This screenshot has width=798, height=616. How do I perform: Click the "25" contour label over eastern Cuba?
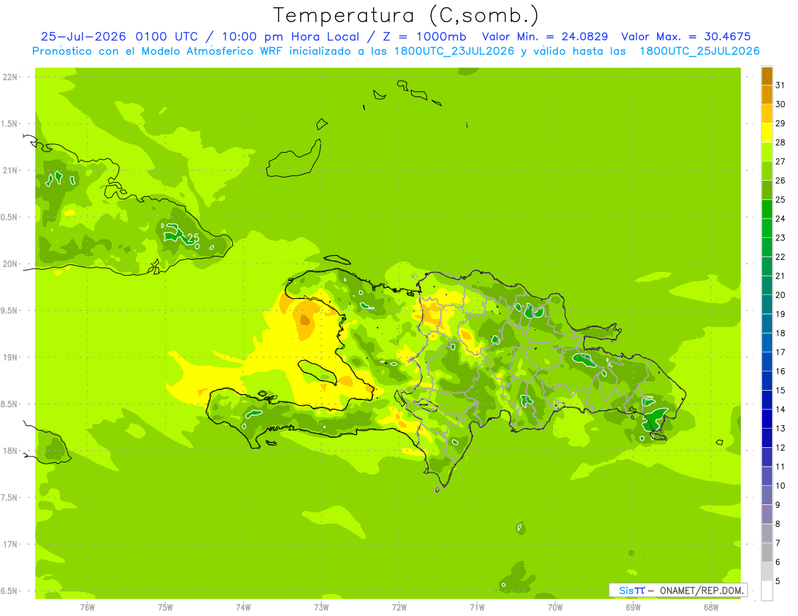pos(194,237)
